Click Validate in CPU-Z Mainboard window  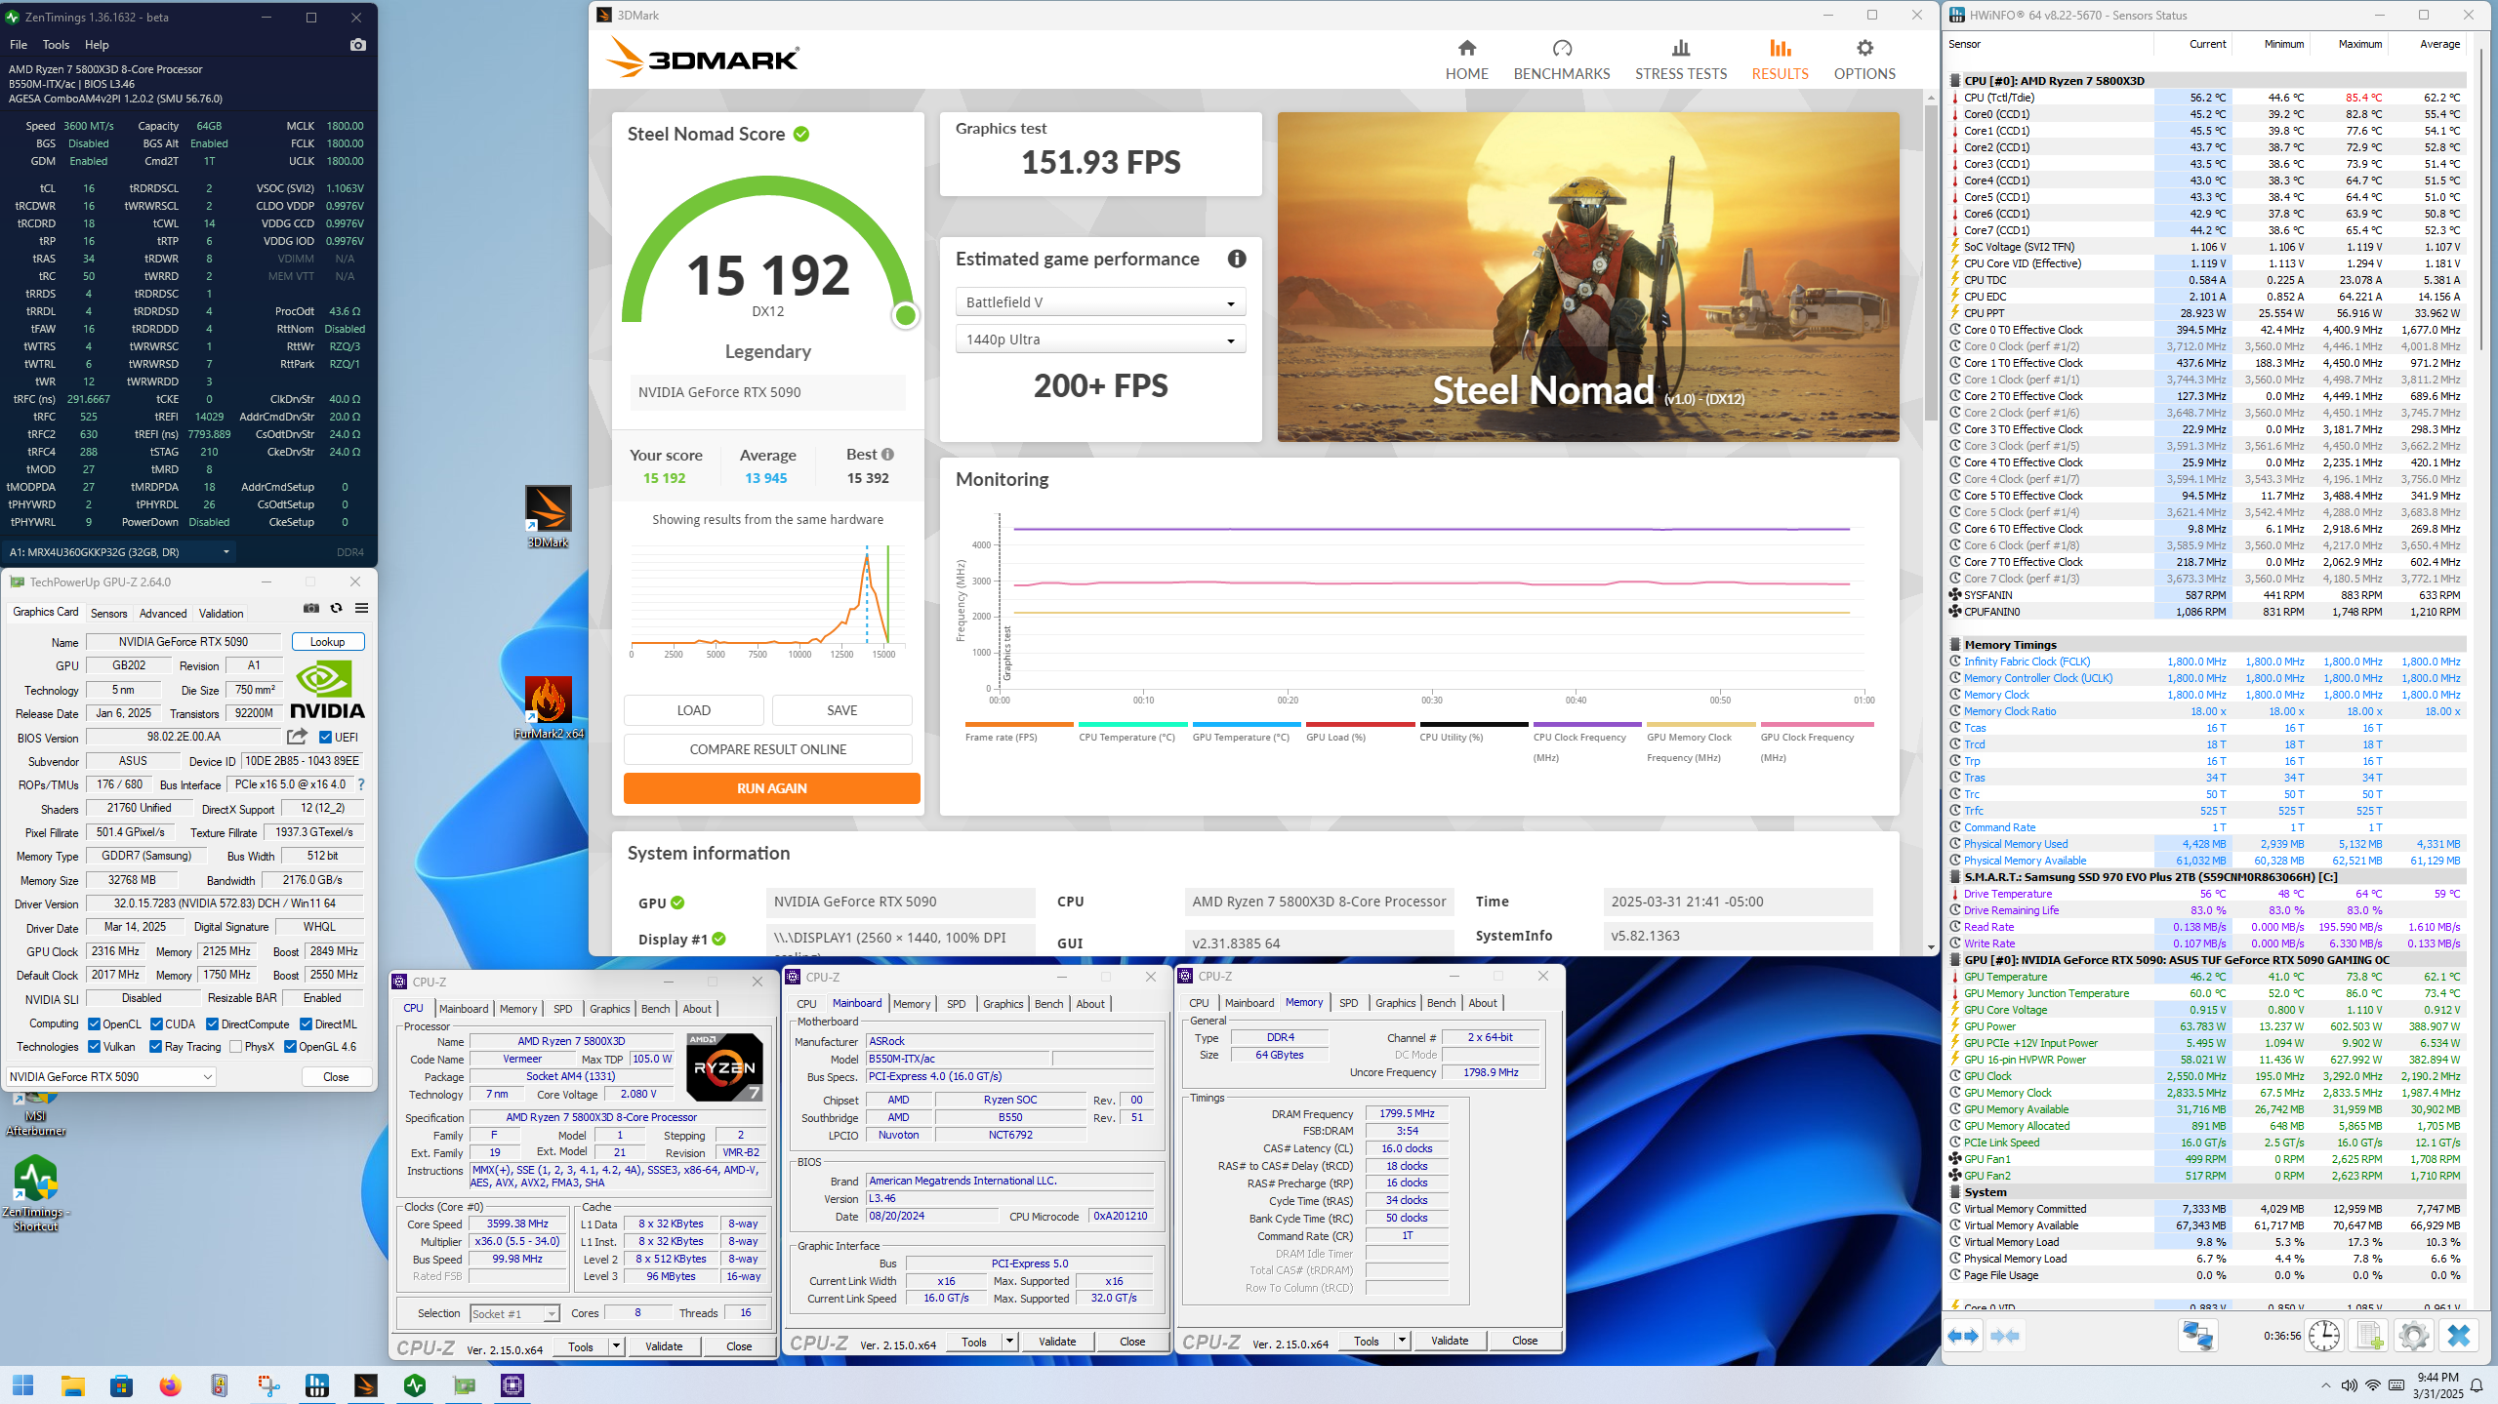1057,1342
